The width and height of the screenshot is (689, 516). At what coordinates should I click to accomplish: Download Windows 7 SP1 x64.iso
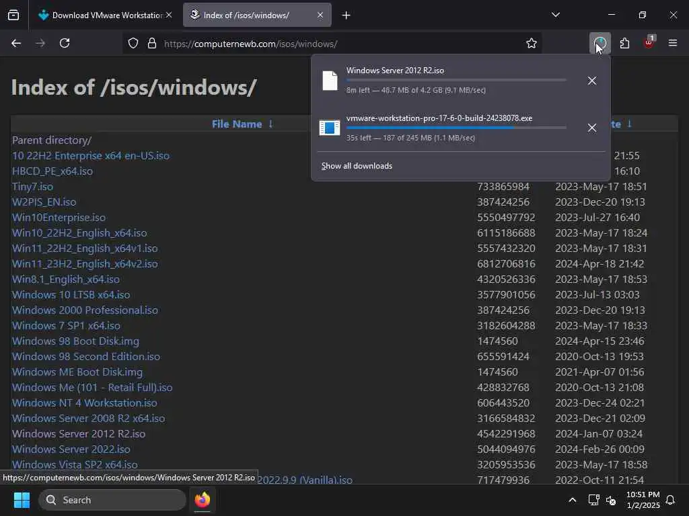(x=67, y=326)
